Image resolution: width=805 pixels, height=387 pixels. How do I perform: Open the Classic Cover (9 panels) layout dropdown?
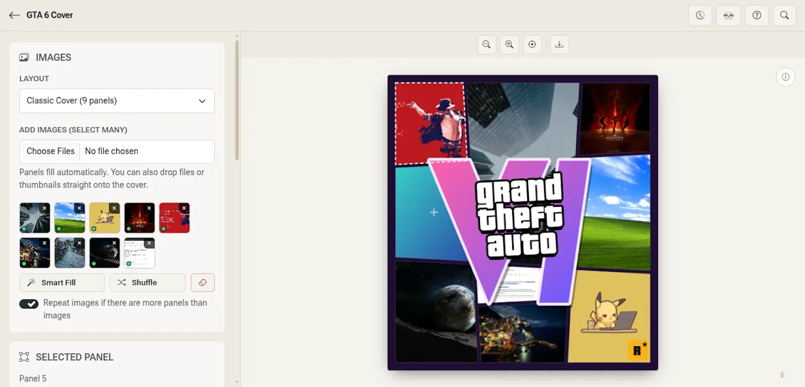[x=117, y=101]
